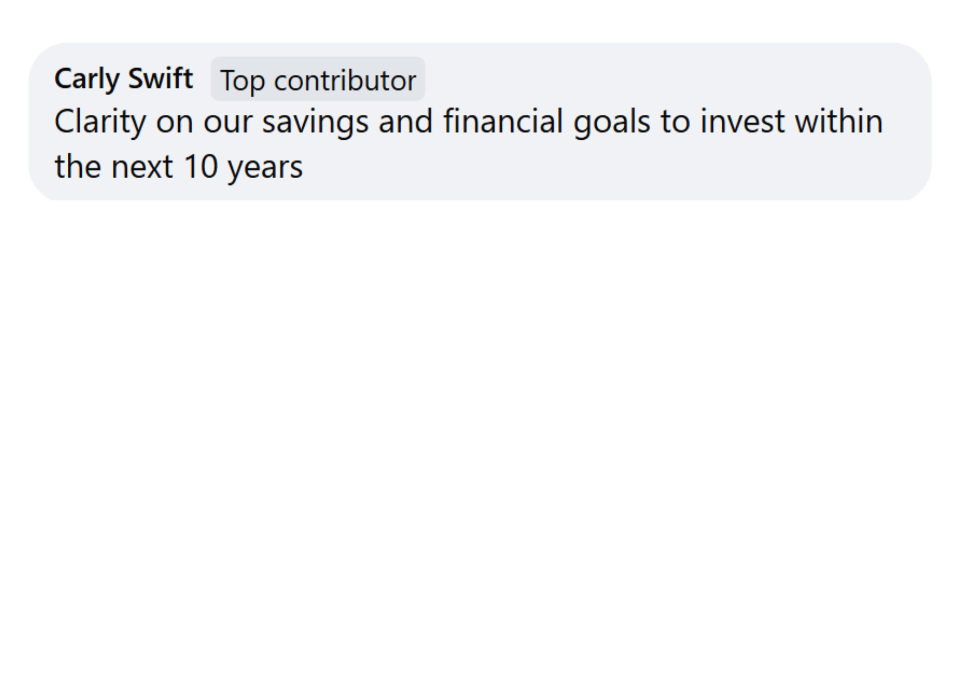Click the word 'within' at line end
The image size is (961, 679).
pyautogui.click(x=838, y=121)
